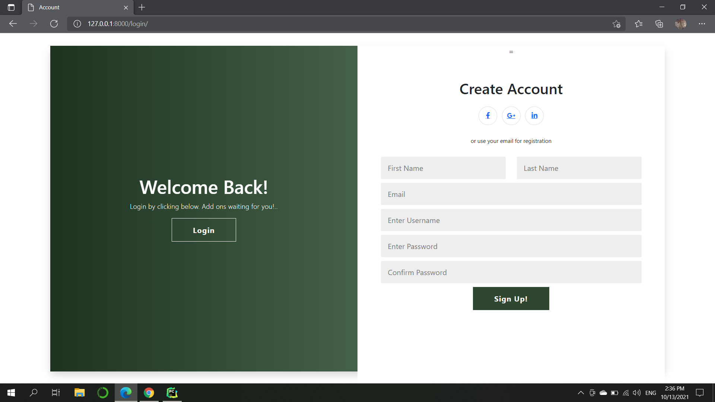
Task: Click the Google Plus sign-up icon
Action: point(511,116)
